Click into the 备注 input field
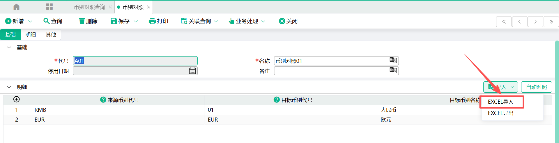 tap(331, 71)
